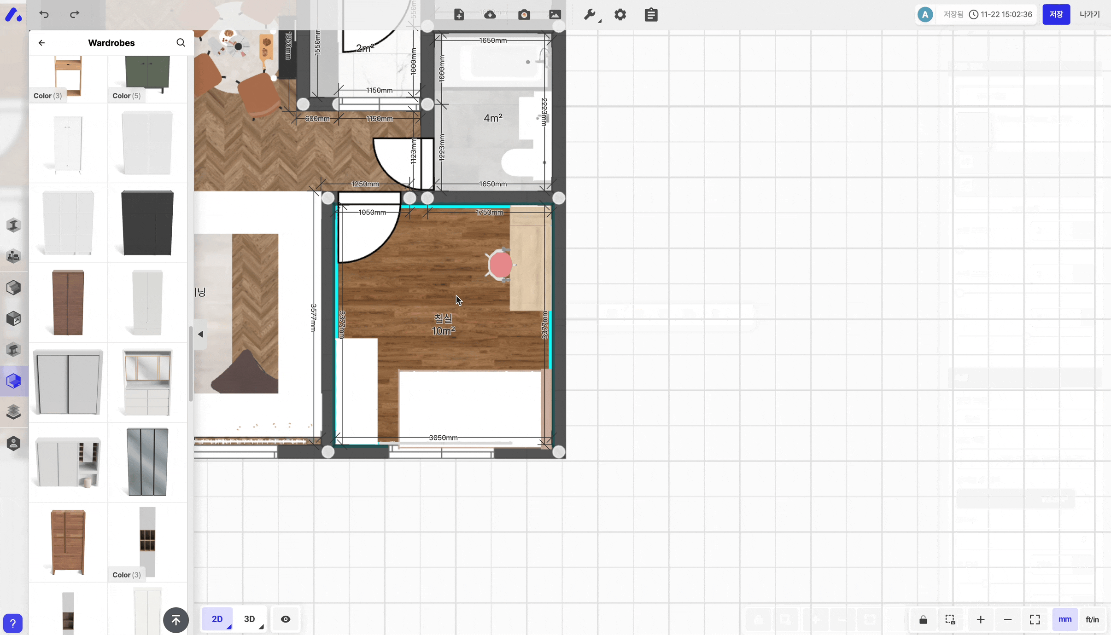Screen dimensions: 1111x635
Task: Go back from the Wardrobes category
Action: (42, 43)
